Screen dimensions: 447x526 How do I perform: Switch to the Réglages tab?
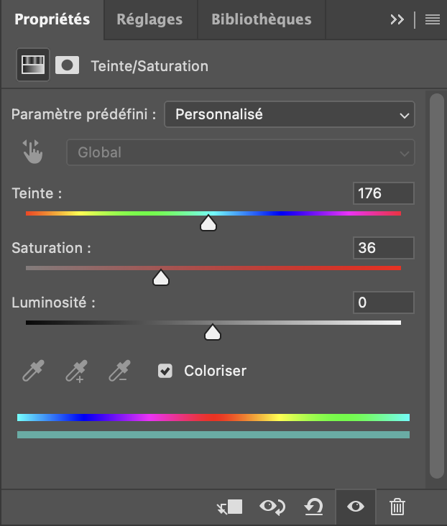point(149,19)
